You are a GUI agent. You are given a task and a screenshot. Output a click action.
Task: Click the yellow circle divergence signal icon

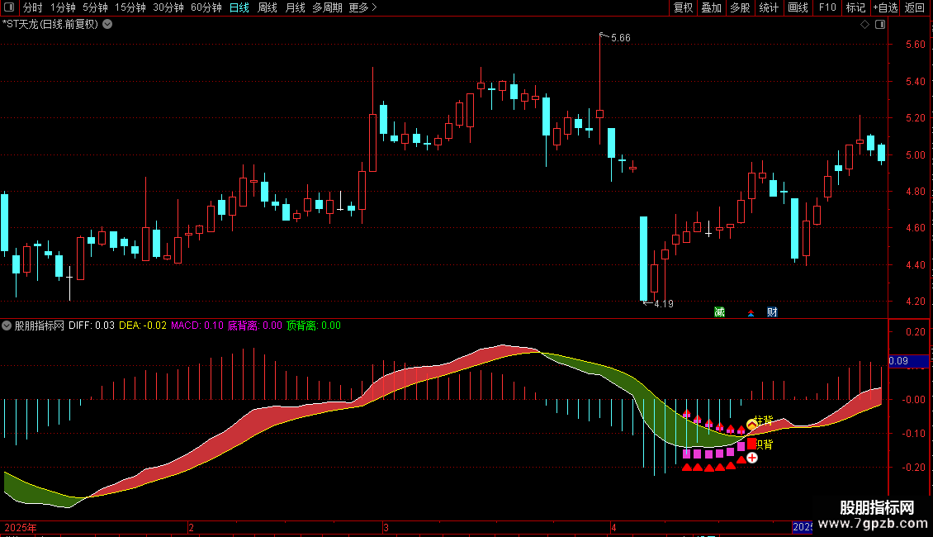pyautogui.click(x=752, y=425)
